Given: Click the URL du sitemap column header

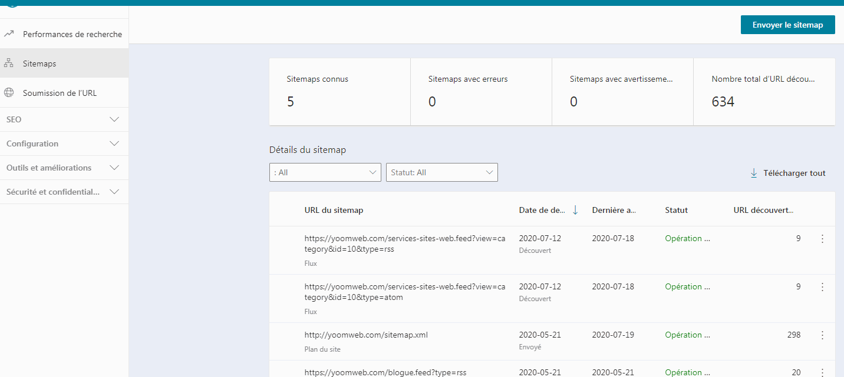Looking at the screenshot, I should tap(334, 210).
